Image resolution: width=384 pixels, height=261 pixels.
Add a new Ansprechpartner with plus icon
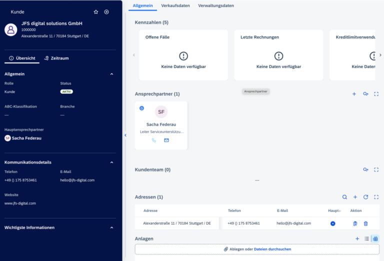click(x=354, y=94)
